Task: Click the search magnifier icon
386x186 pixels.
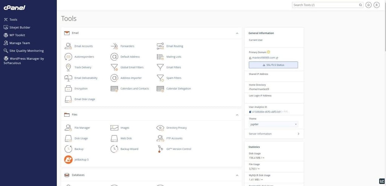Action: [x=360, y=5]
